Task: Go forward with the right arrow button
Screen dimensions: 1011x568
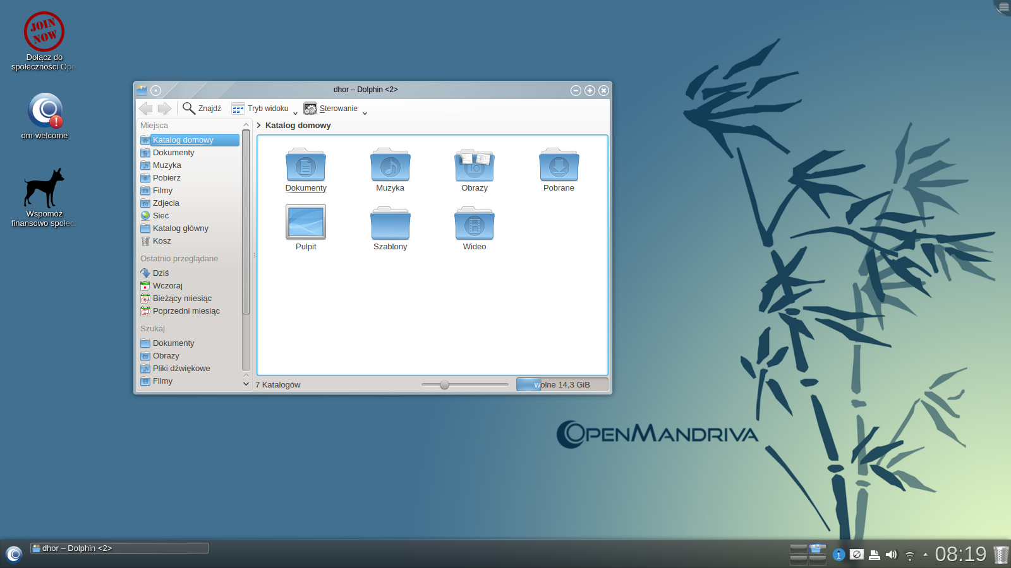Action: coord(164,109)
